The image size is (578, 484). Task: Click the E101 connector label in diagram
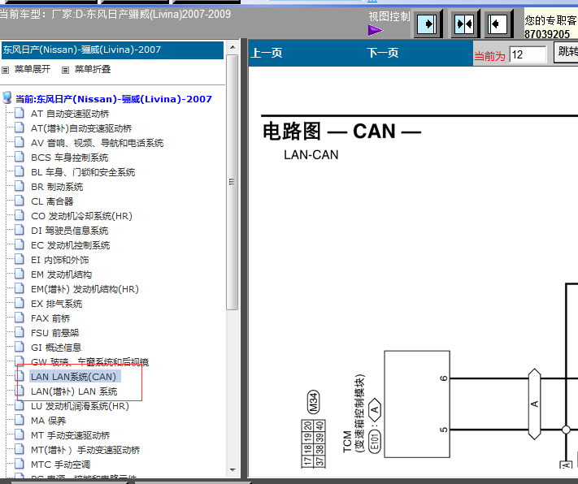click(x=375, y=442)
